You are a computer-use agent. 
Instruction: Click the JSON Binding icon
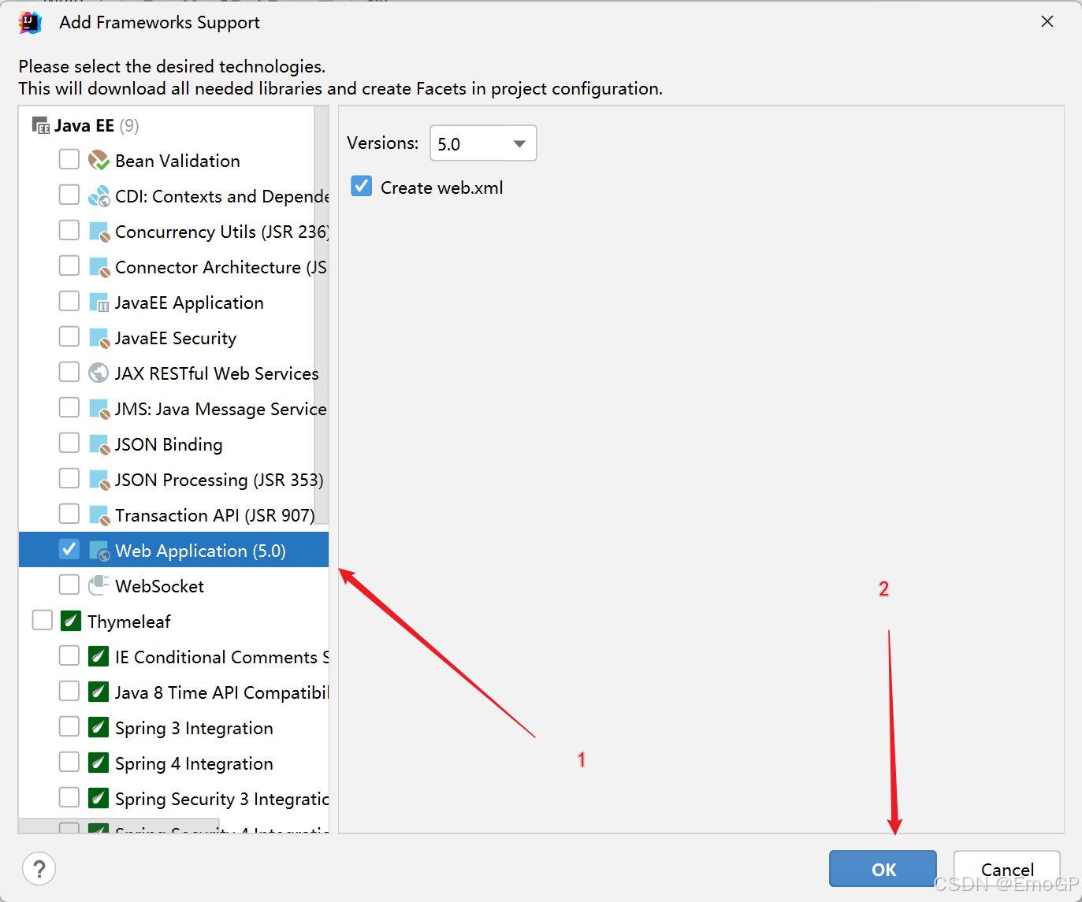click(x=99, y=444)
